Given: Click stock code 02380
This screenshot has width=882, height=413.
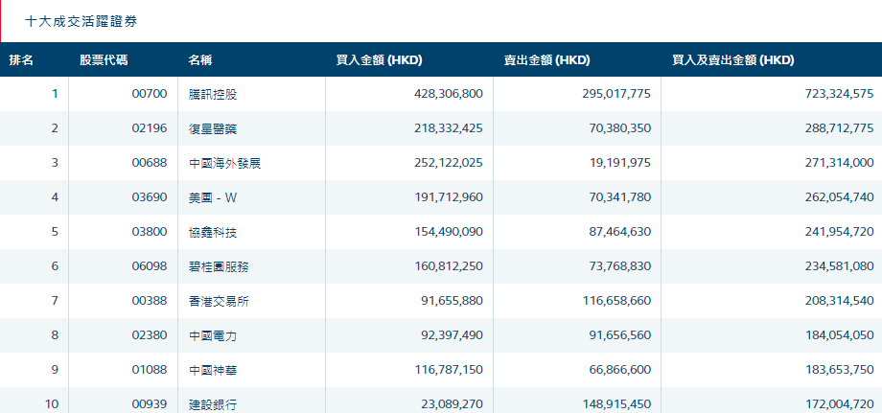Looking at the screenshot, I should (150, 334).
